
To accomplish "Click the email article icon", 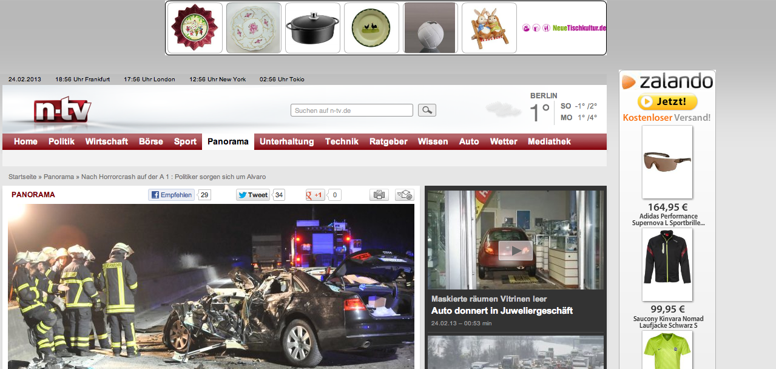I will pos(404,195).
